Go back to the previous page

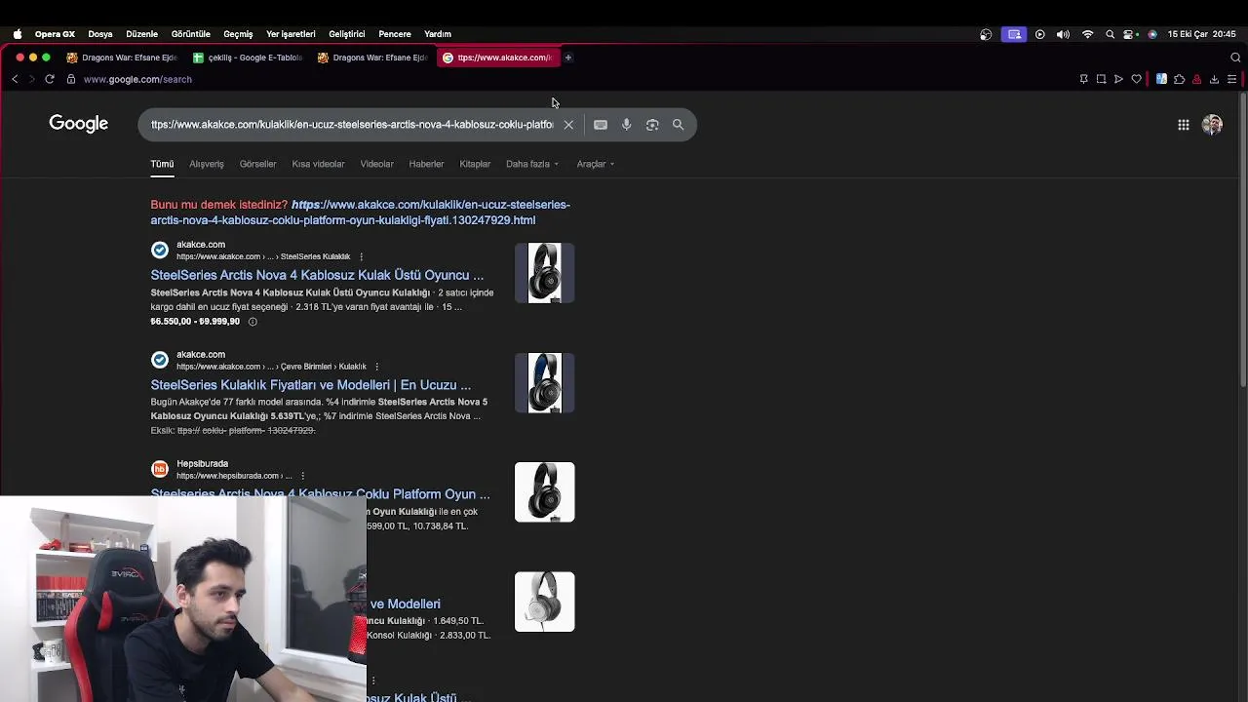(x=15, y=79)
